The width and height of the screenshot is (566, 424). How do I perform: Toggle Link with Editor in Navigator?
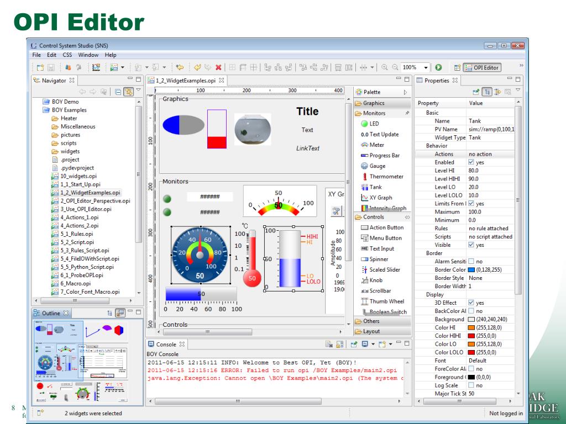coord(128,92)
